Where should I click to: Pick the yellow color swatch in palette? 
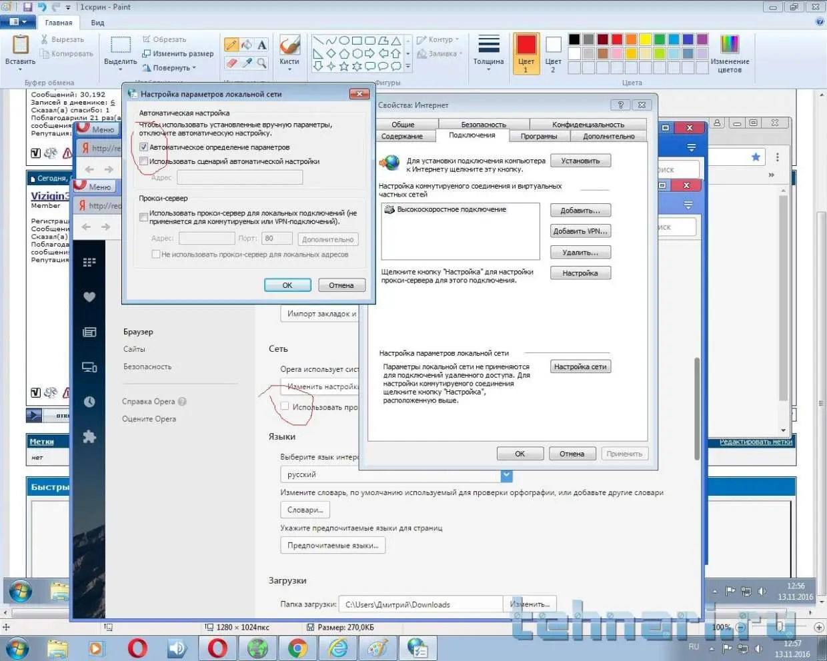[645, 40]
